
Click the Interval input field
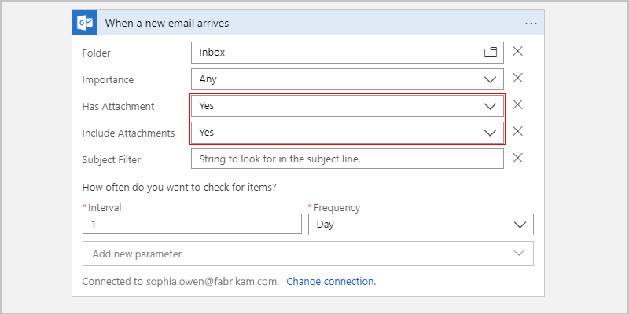(192, 224)
